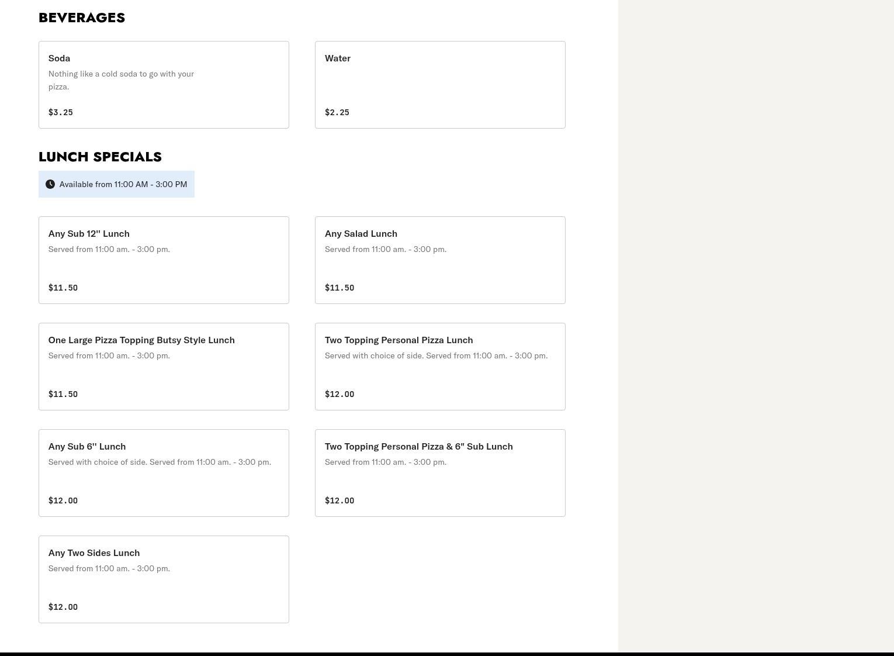Click the Lunch Specials section heading
The width and height of the screenshot is (894, 656).
point(100,157)
